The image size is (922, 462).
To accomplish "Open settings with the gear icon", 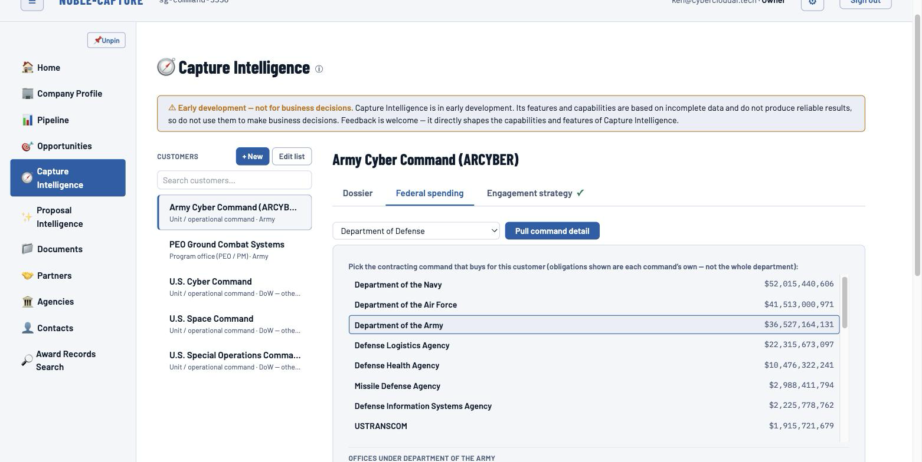I will tap(812, 2).
